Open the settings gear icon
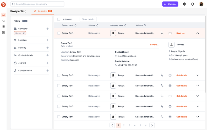207x130 pixels. [184, 4]
